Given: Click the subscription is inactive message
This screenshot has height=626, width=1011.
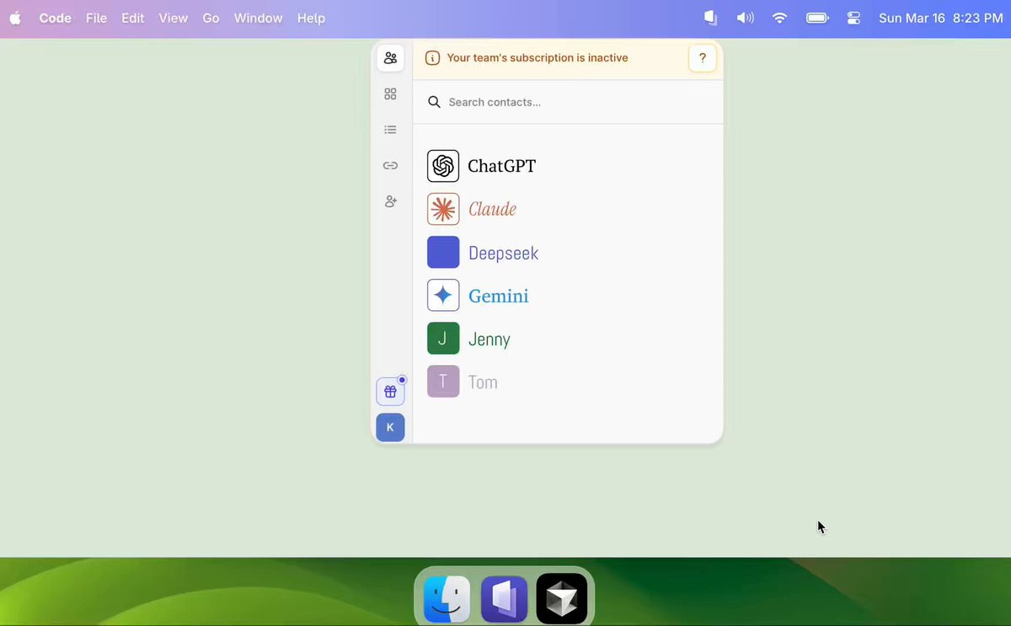Looking at the screenshot, I should [x=537, y=58].
